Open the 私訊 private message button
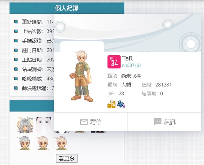Image resolution: width=204 pixels, height=165 pixels. (164, 122)
